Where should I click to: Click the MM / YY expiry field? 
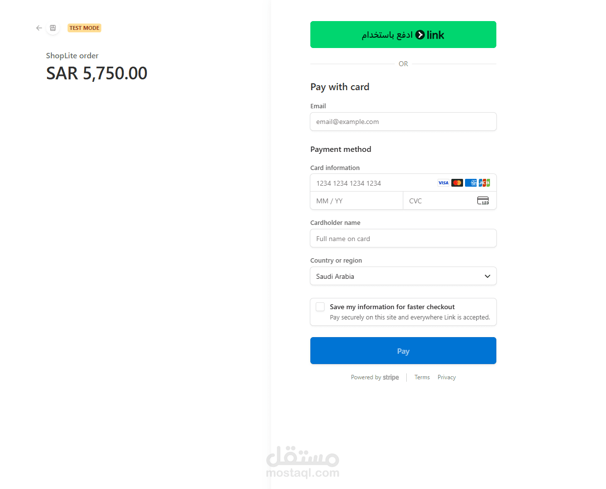click(x=356, y=201)
